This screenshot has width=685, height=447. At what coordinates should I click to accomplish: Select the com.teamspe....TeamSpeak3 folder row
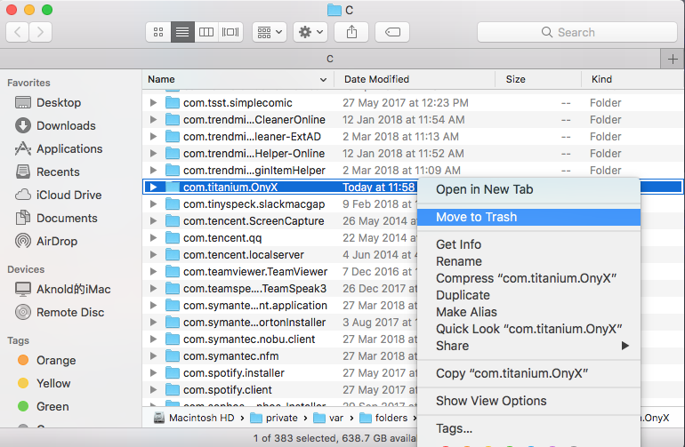(x=280, y=289)
